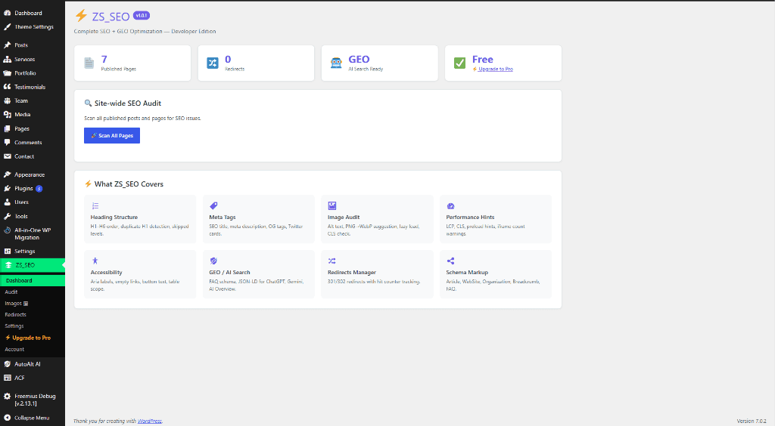Click the Accessibility figure icon
Screen dimensions: 775x426
(x=95, y=261)
